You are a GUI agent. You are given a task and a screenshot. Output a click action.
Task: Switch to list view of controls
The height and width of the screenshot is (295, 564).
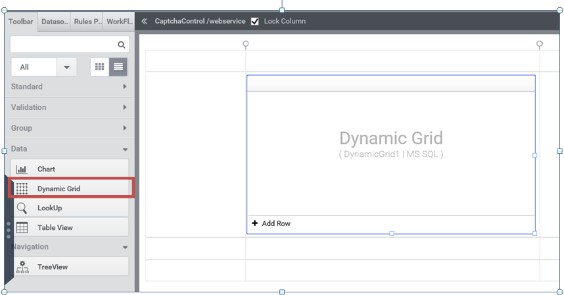(x=118, y=67)
